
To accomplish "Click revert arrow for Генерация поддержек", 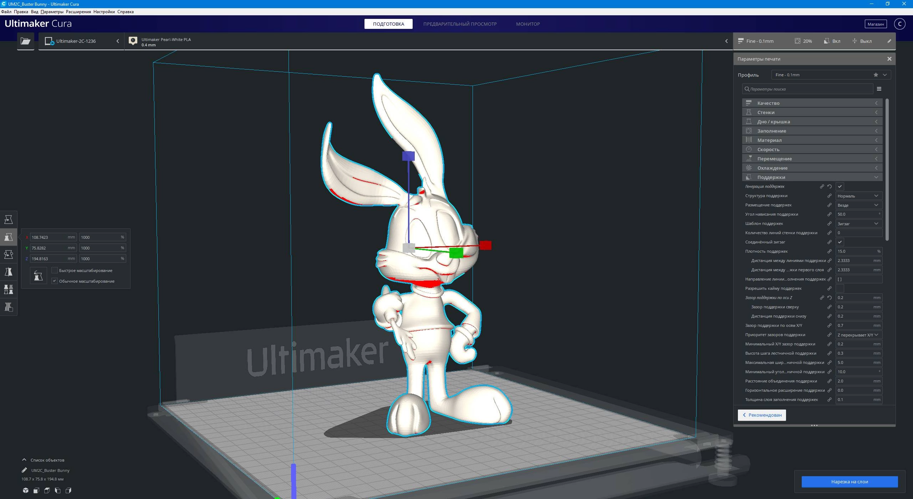I will tap(830, 186).
